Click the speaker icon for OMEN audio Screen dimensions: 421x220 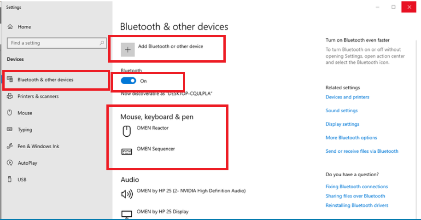pyautogui.click(x=127, y=194)
